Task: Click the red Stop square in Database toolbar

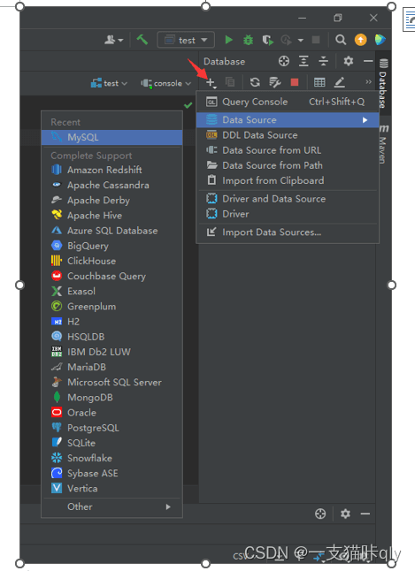Action: 295,82
